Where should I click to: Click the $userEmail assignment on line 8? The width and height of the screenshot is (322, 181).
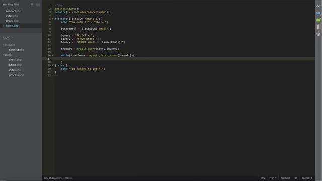point(86,29)
